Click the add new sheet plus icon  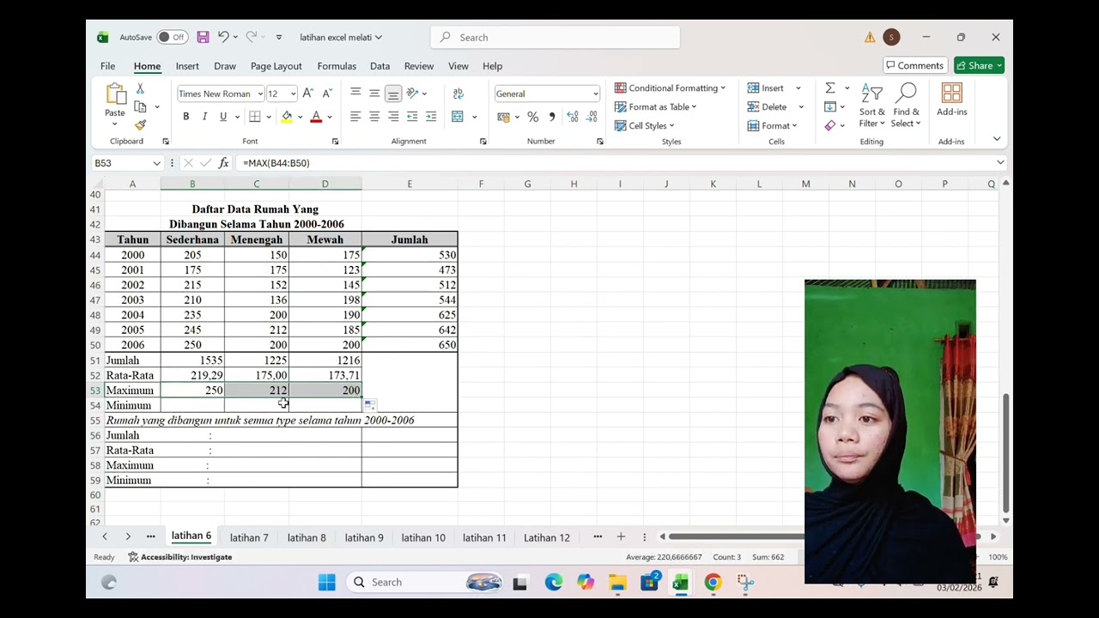tap(621, 536)
